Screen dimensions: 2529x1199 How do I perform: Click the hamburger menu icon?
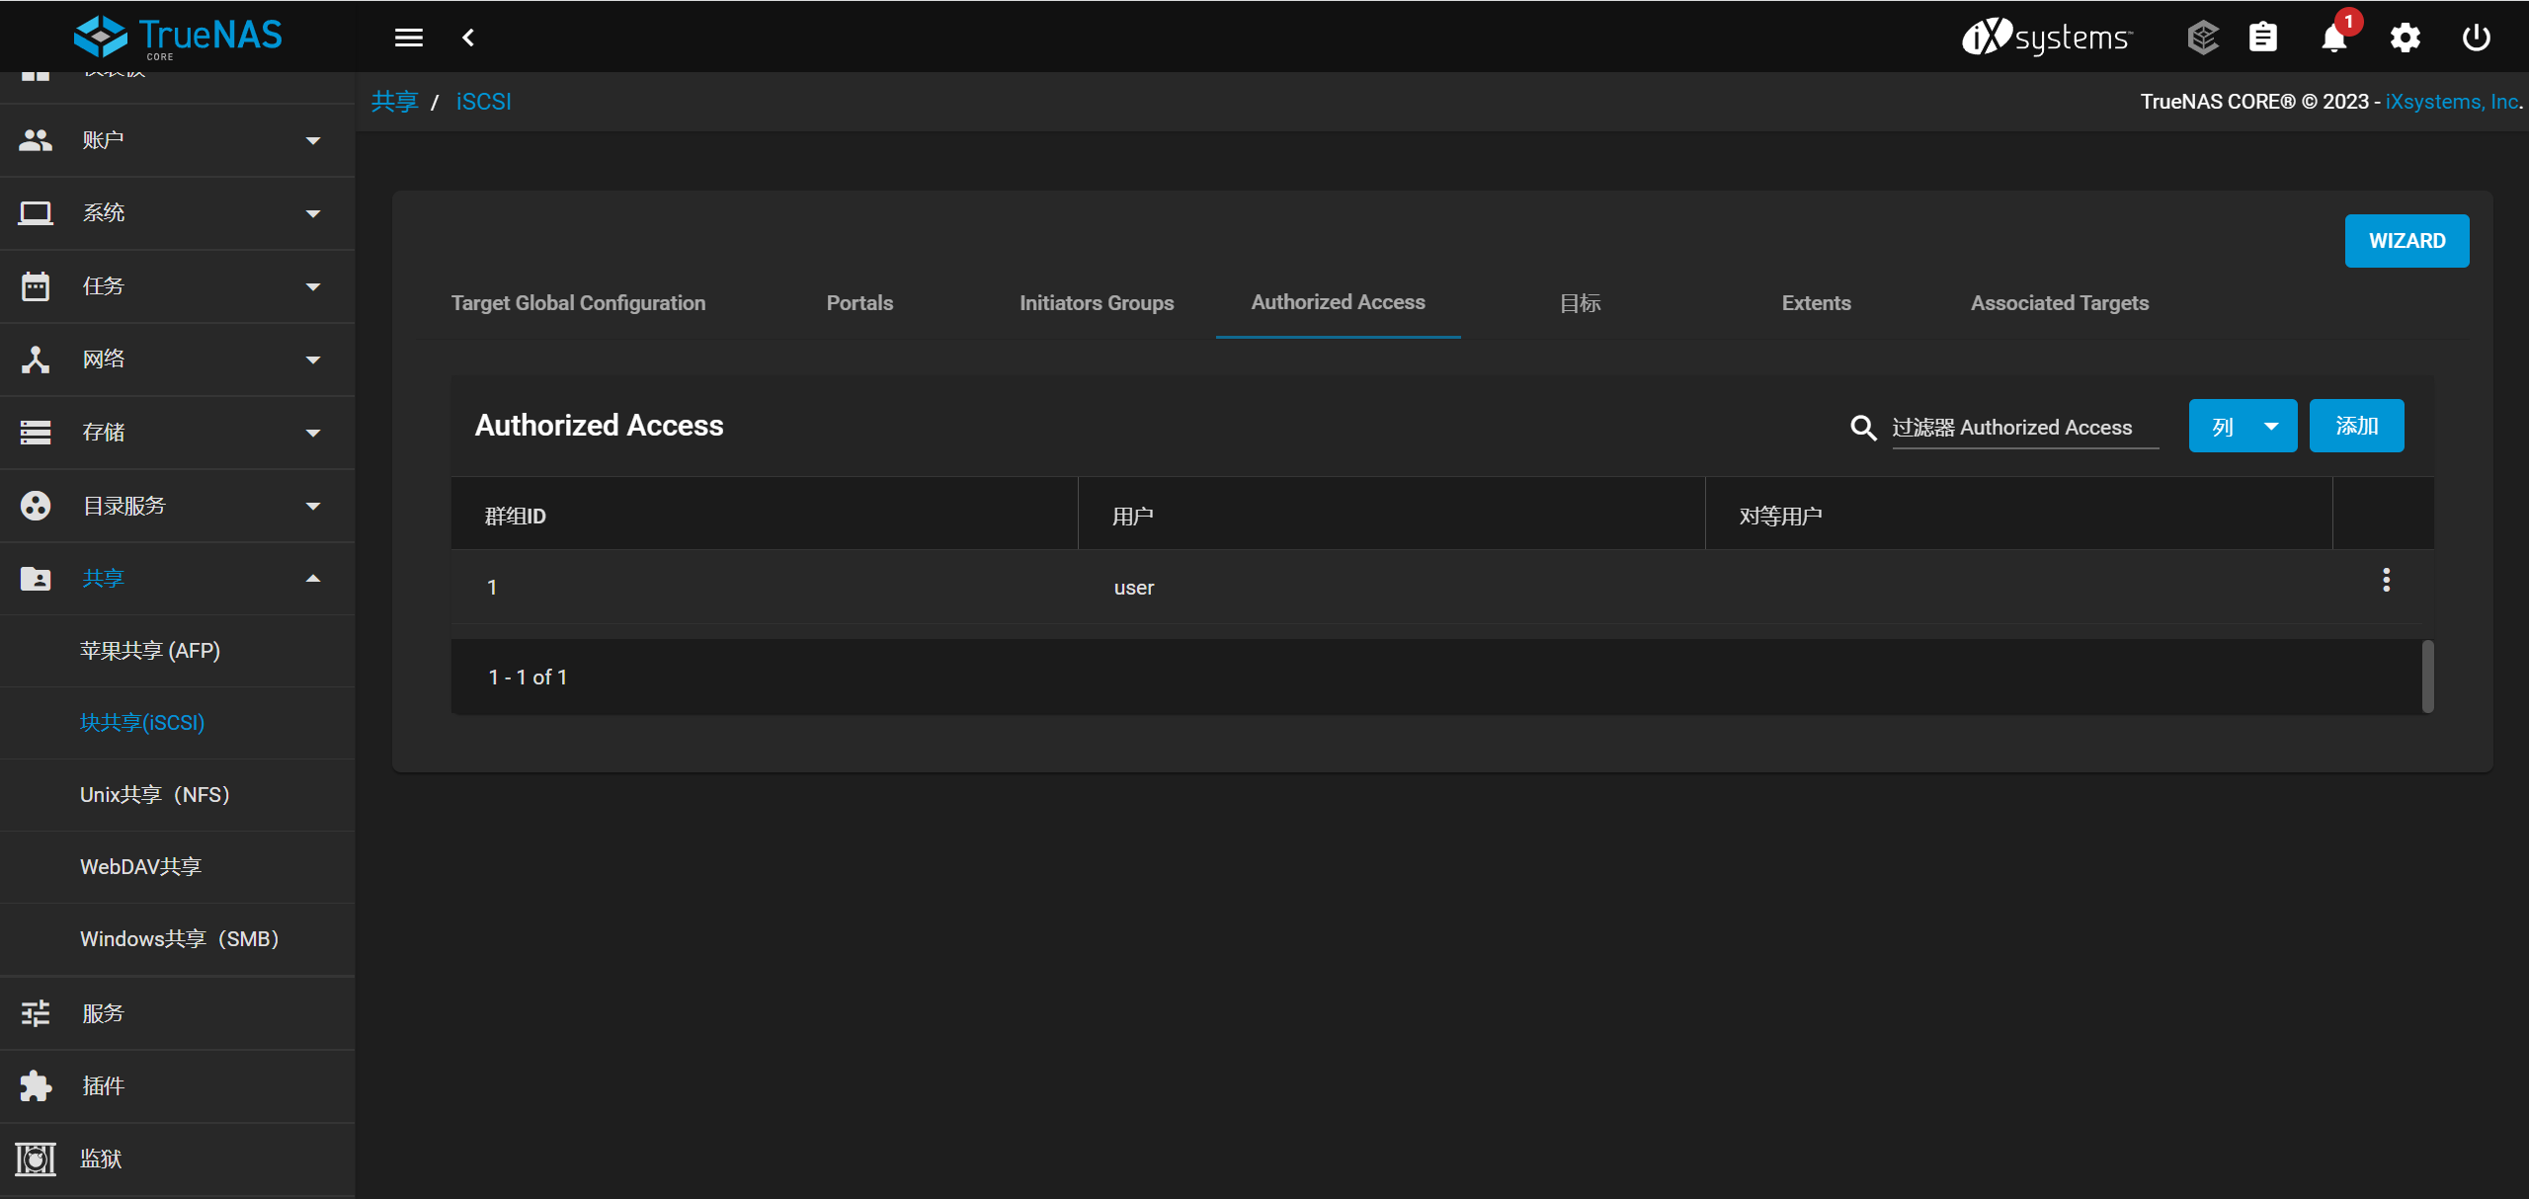408,38
